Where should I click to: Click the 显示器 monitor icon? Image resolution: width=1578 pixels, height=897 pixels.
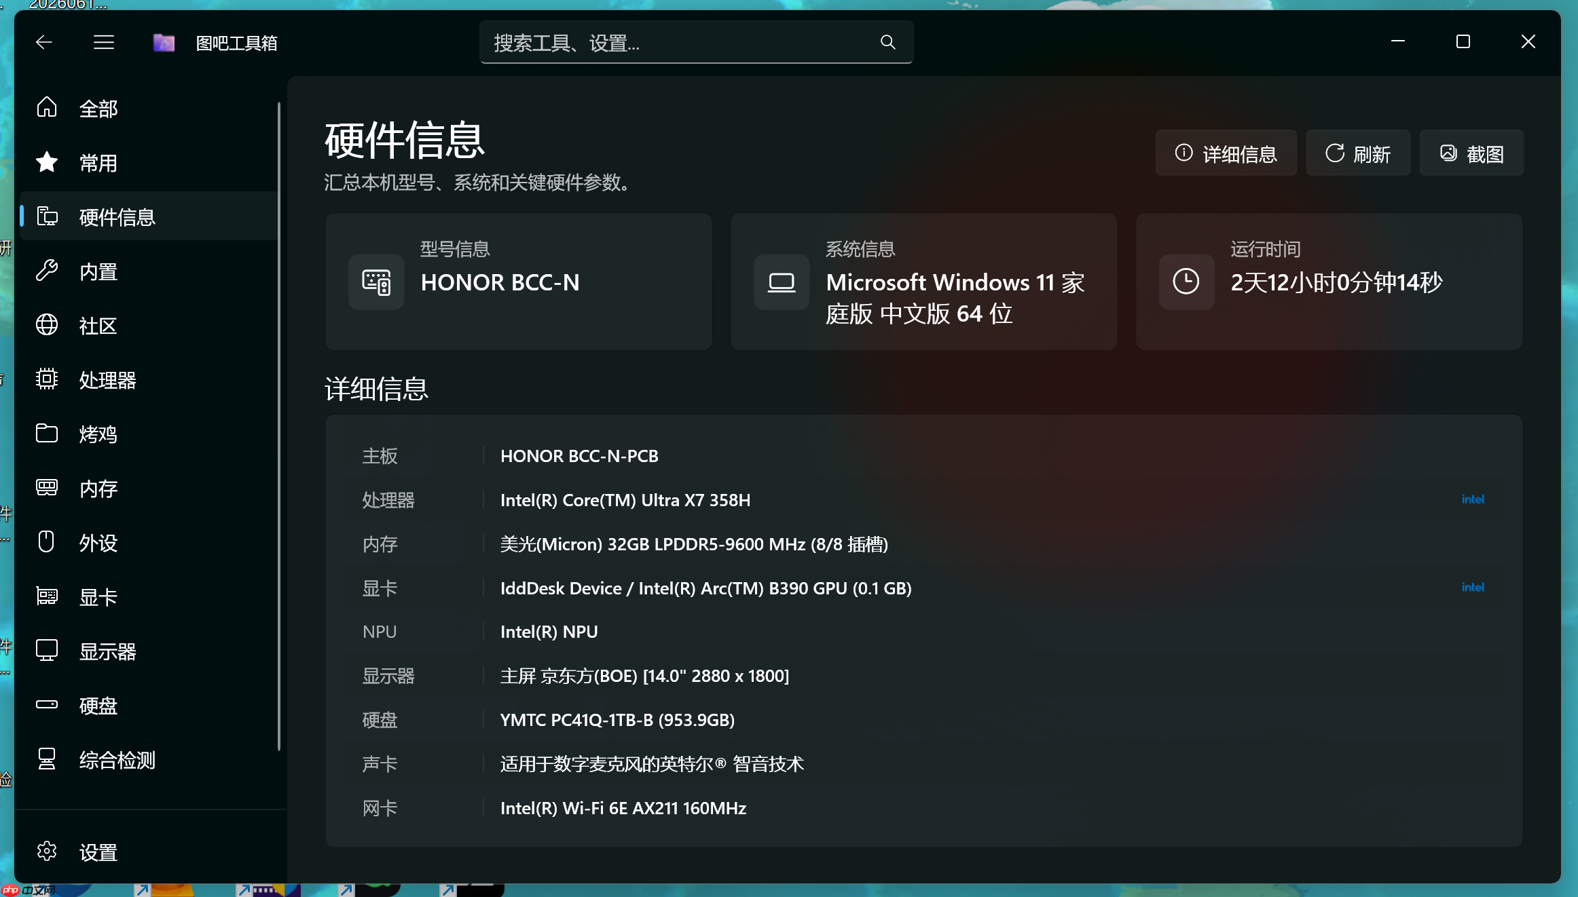point(47,650)
